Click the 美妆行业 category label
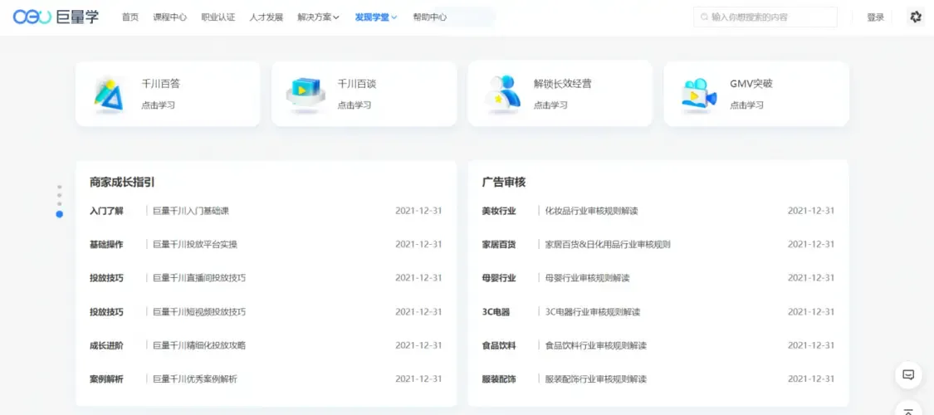 click(x=499, y=211)
